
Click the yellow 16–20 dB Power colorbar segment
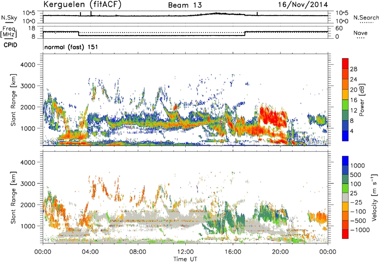click(345, 94)
